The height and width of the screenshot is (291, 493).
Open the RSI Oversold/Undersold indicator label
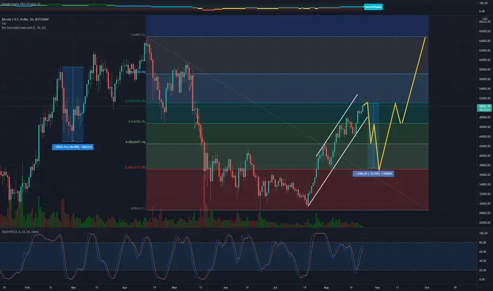[24, 28]
